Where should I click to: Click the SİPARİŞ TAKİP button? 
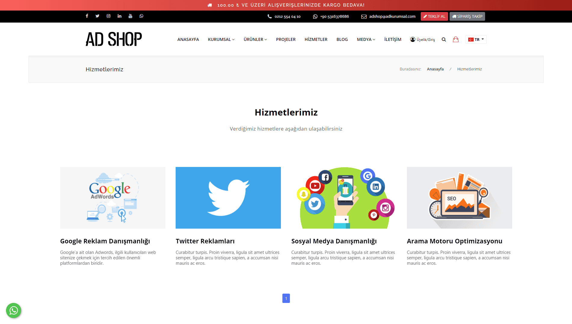[x=467, y=17]
